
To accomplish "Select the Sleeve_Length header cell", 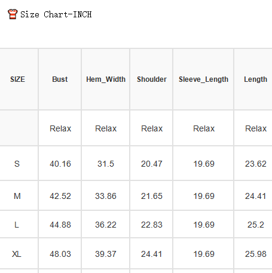I will pyautogui.click(x=203, y=79).
